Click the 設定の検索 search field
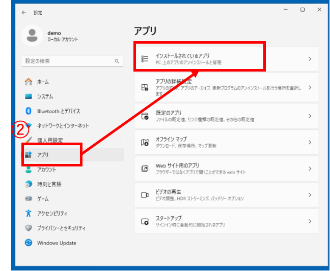Screen dimensions: 330x271 [66, 61]
